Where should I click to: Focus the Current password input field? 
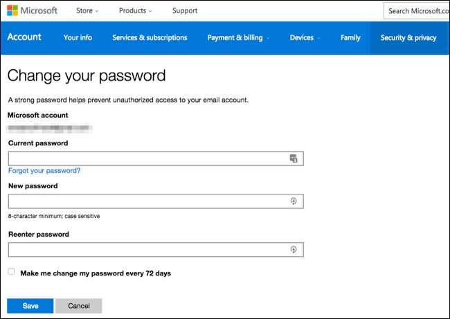(145, 158)
